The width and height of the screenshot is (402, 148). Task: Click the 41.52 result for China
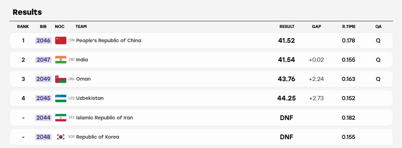pyautogui.click(x=287, y=40)
